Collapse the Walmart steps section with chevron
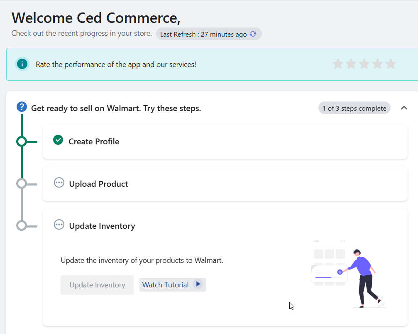Image resolution: width=418 pixels, height=334 pixels. pos(404,108)
